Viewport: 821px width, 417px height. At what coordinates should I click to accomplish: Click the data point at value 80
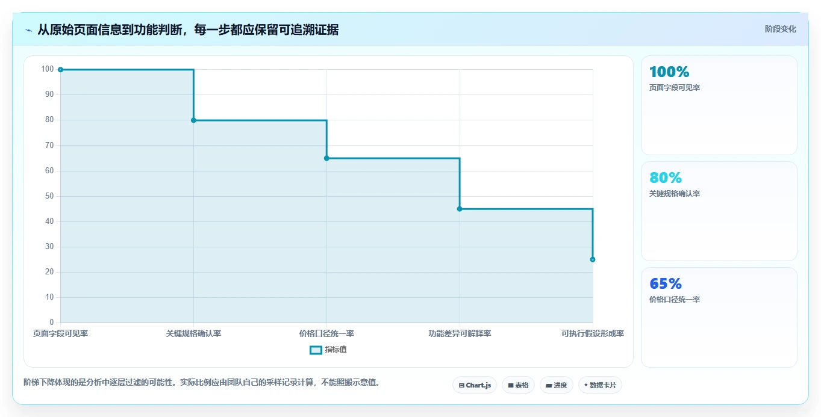(x=193, y=120)
